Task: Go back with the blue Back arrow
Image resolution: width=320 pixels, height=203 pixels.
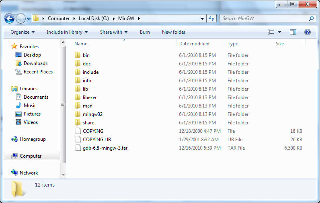Action: tap(9, 19)
